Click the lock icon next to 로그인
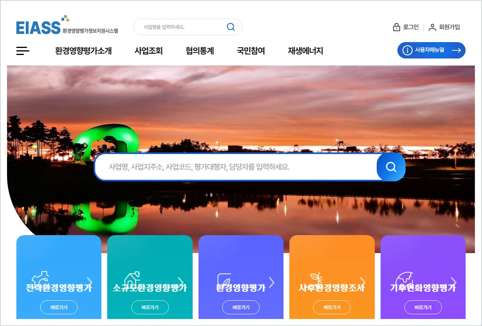This screenshot has width=482, height=326. pos(397,27)
